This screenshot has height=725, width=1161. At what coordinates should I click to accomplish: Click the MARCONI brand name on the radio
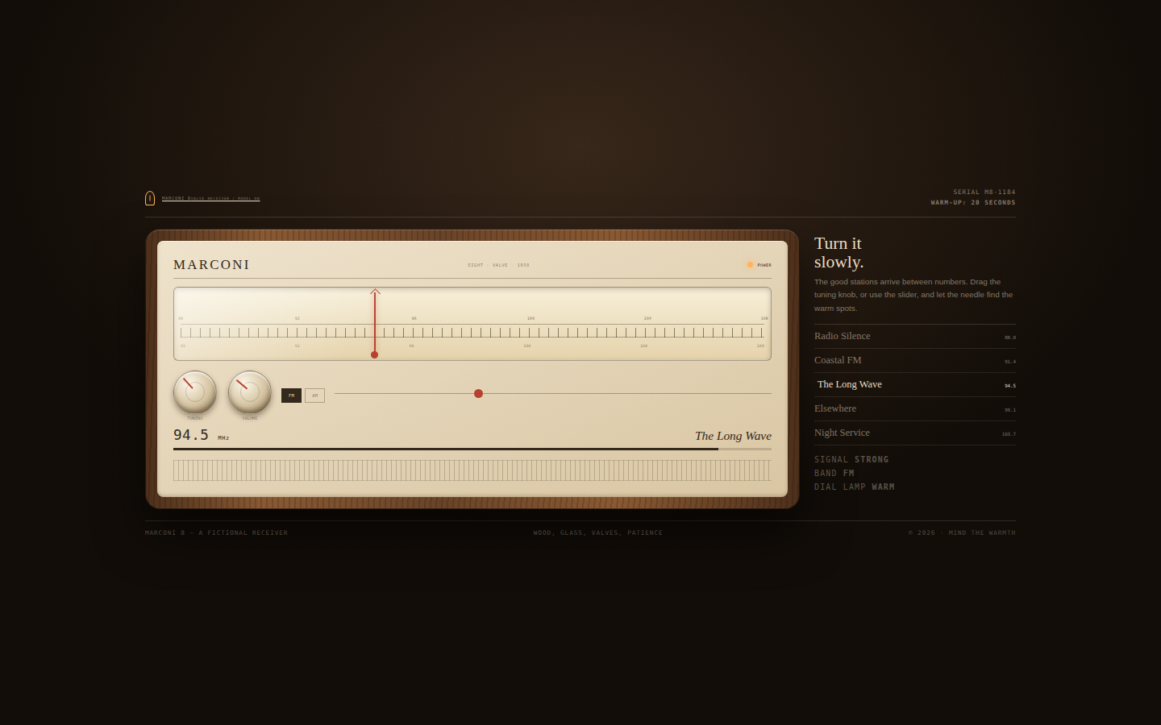(x=211, y=265)
